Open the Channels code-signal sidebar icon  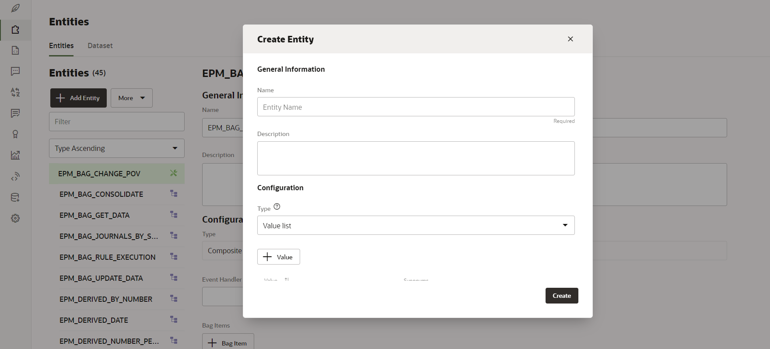tap(15, 177)
